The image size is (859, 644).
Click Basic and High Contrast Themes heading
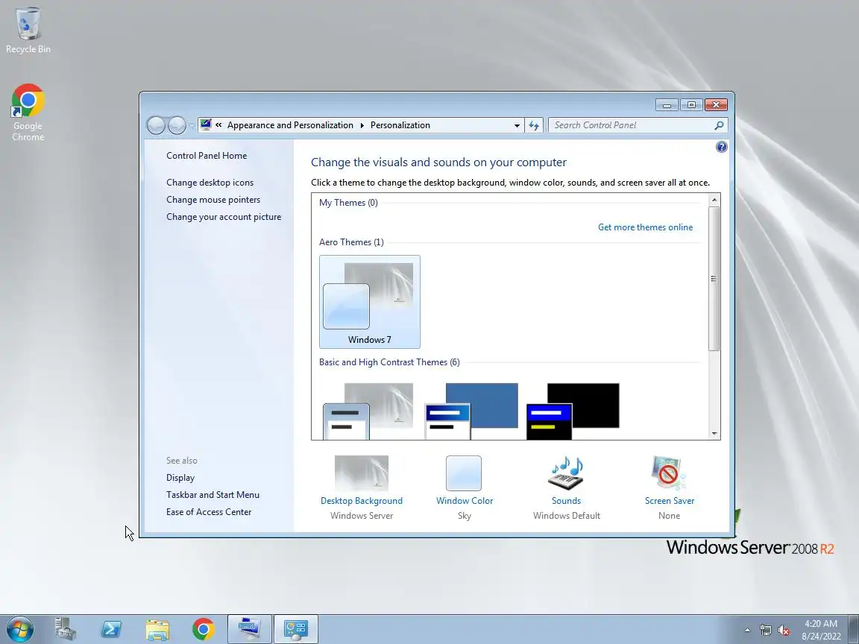(x=389, y=362)
